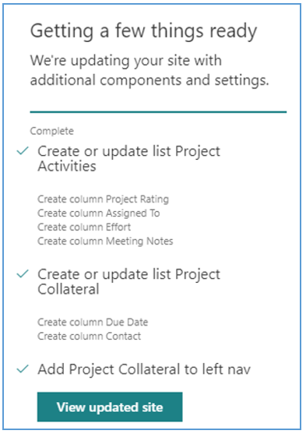Select Add Project Collateral to left nav step
306x434 pixels.
144,369
